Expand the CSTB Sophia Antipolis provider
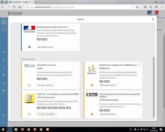Image resolution: width=165 pixels, height=132 pixels. click(109, 100)
